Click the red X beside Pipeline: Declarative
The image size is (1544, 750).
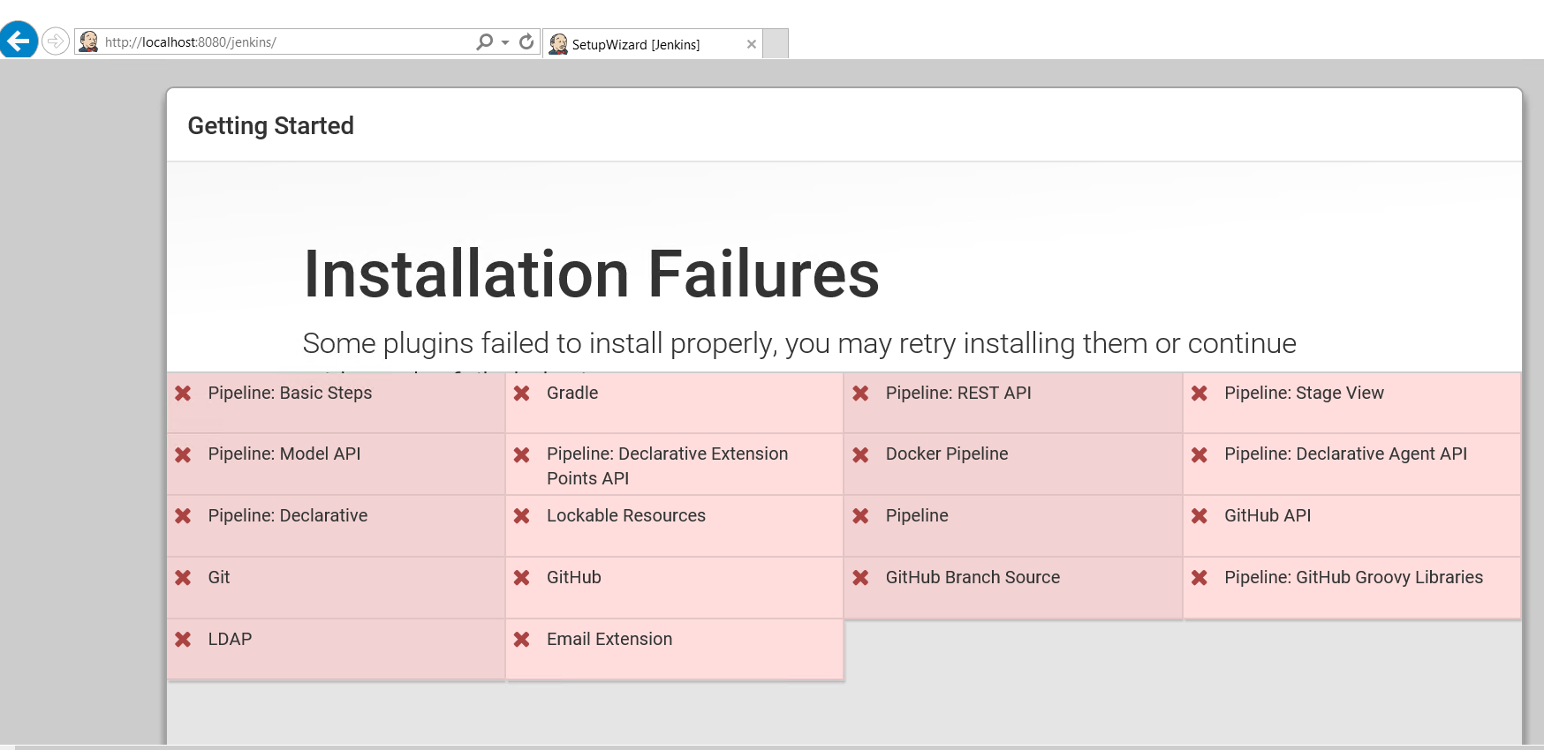[x=183, y=516]
